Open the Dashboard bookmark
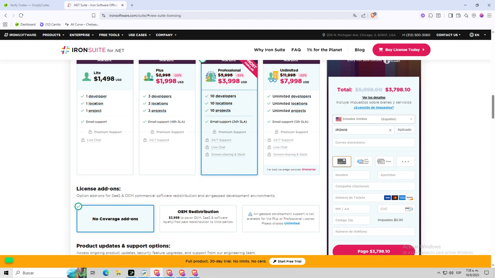Viewport: 495px width, 278px height. pyautogui.click(x=25, y=24)
